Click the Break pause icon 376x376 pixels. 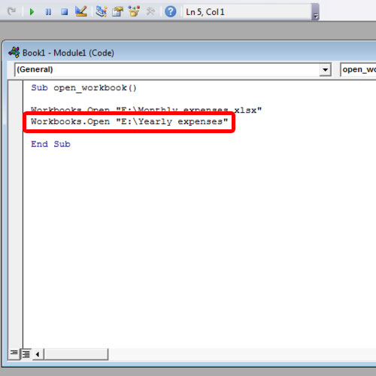click(48, 12)
